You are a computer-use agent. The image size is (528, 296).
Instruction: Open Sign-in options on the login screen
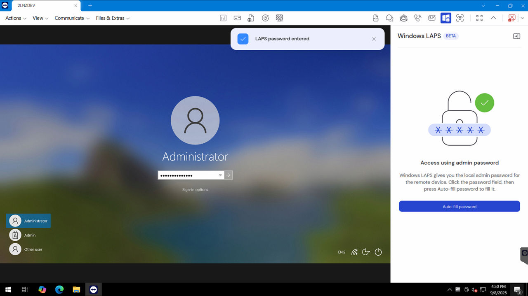coord(195,189)
